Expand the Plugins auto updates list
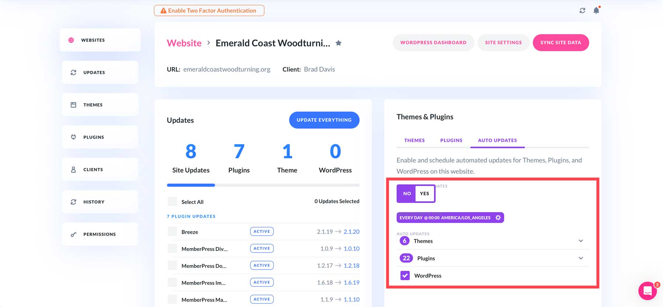Screen dimensions: 663x307 580,258
